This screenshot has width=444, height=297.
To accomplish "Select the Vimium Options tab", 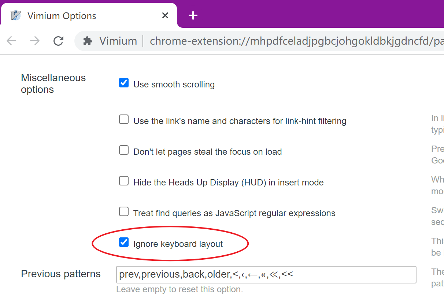I will click(x=73, y=15).
